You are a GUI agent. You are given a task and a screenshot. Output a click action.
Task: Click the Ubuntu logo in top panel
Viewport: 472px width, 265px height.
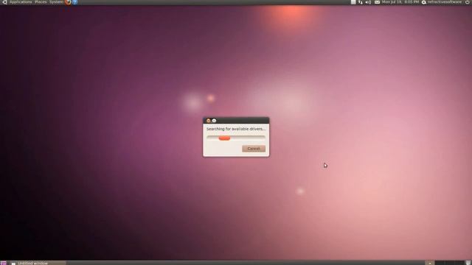click(x=4, y=2)
